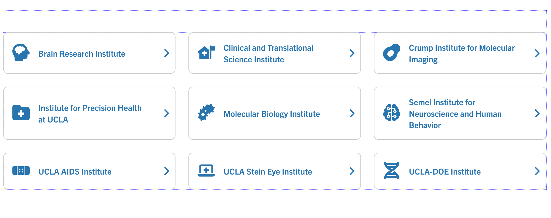Open the Molecular Biology Institute link
This screenshot has height=218, width=551.
click(272, 114)
